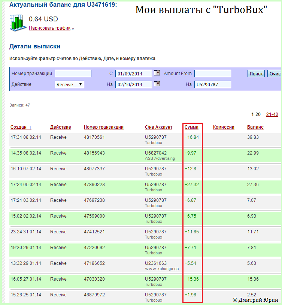282x305 pixels.
Task: Open the start date calendar picker icon
Action: point(157,73)
